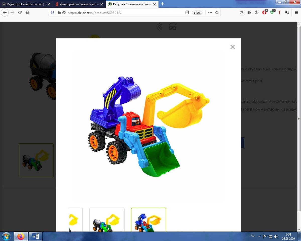Show hidden system tray icons
This screenshot has height=241, width=301.
(259, 236)
